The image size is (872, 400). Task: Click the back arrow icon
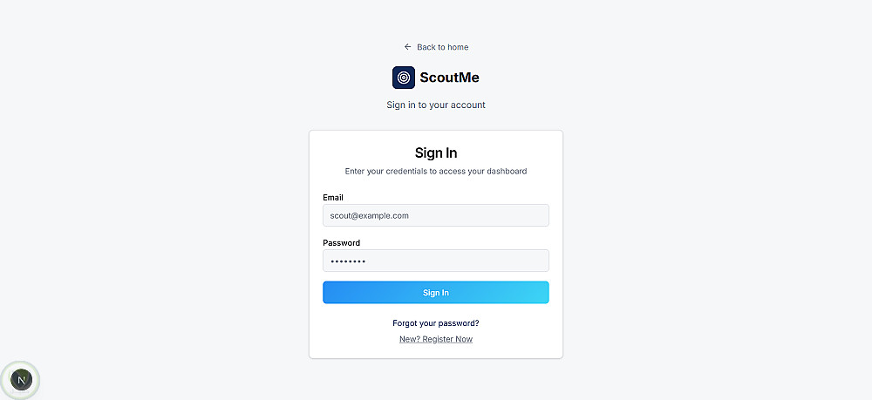407,47
